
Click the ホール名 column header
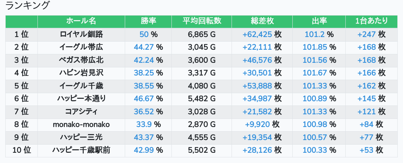81,21
